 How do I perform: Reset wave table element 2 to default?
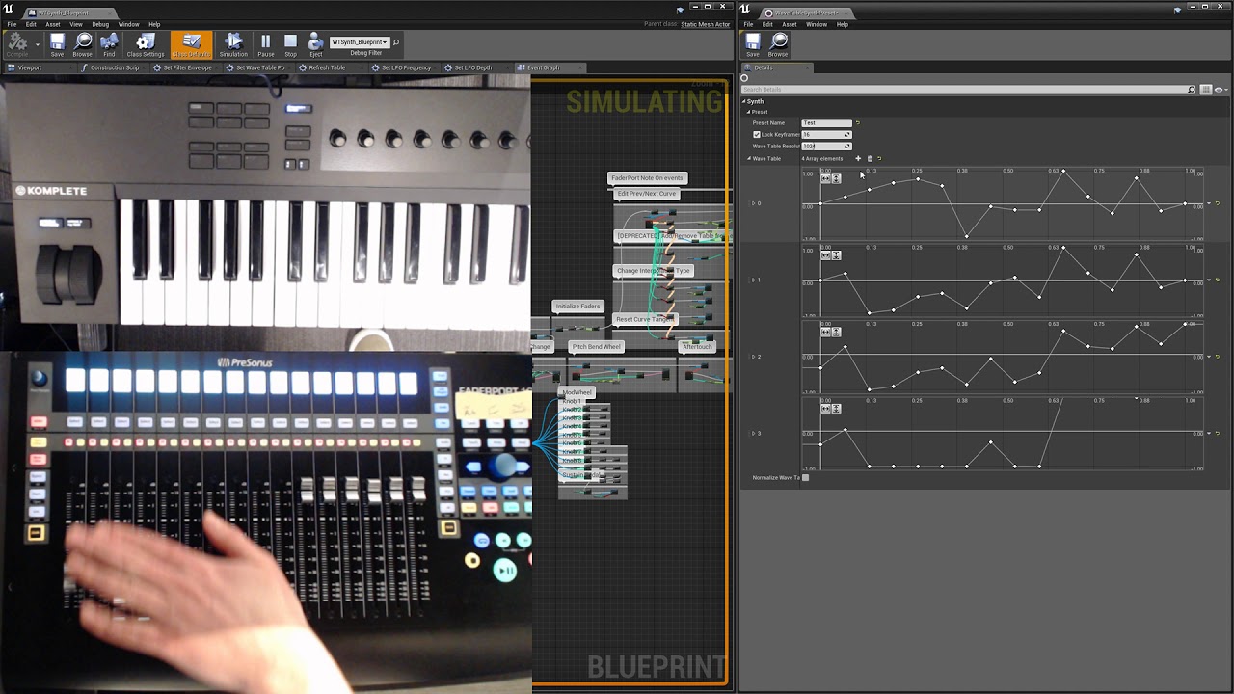click(x=1218, y=357)
